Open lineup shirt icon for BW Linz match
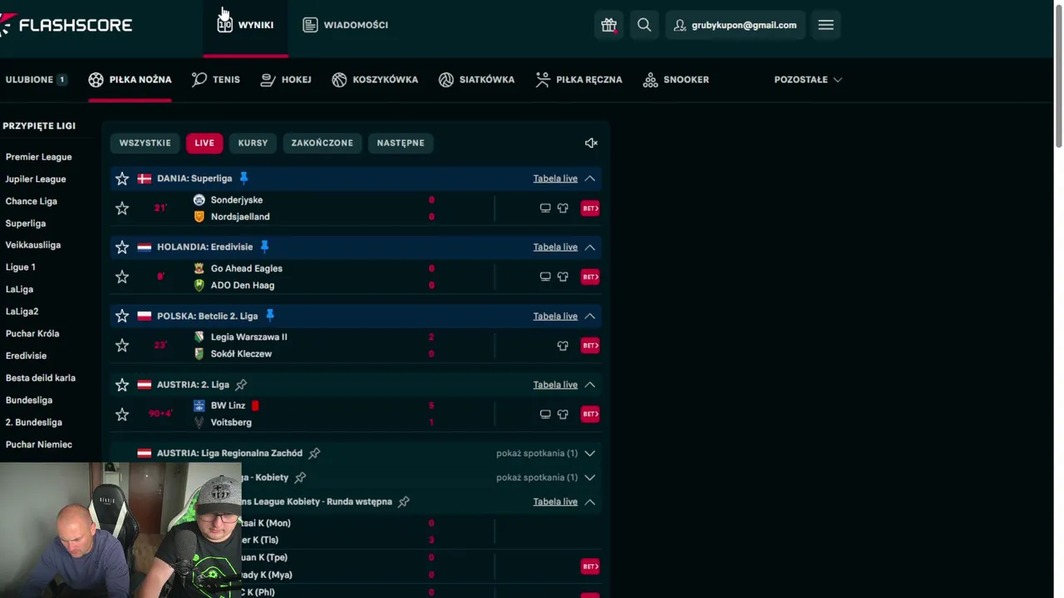Viewport: 1064px width, 598px height. pos(563,414)
